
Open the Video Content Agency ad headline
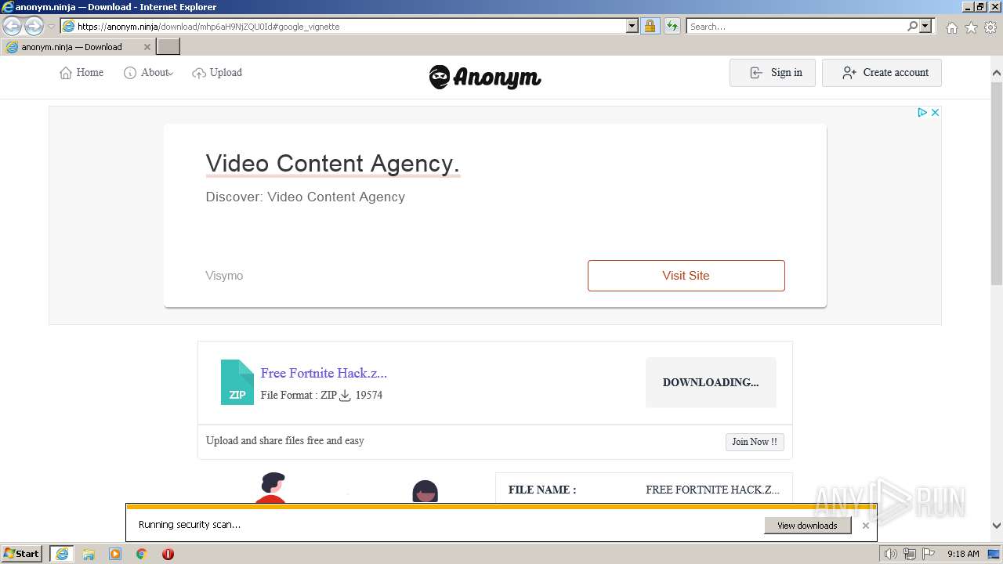click(332, 164)
